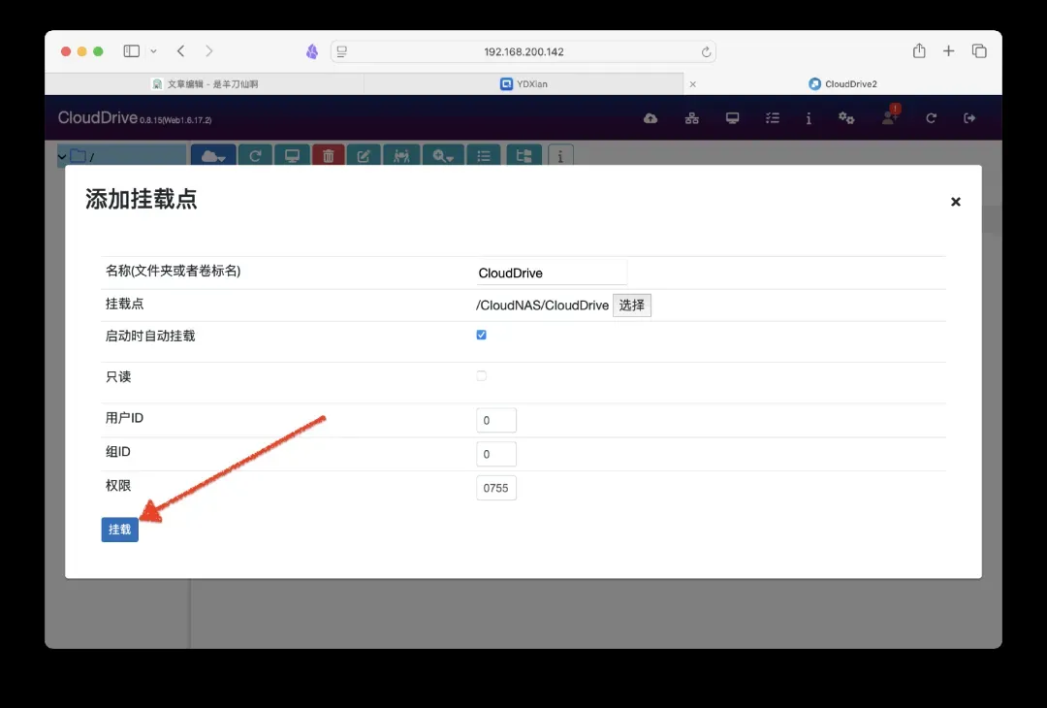The height and width of the screenshot is (708, 1047).
Task: Open the network mount icon in header
Action: tap(691, 118)
